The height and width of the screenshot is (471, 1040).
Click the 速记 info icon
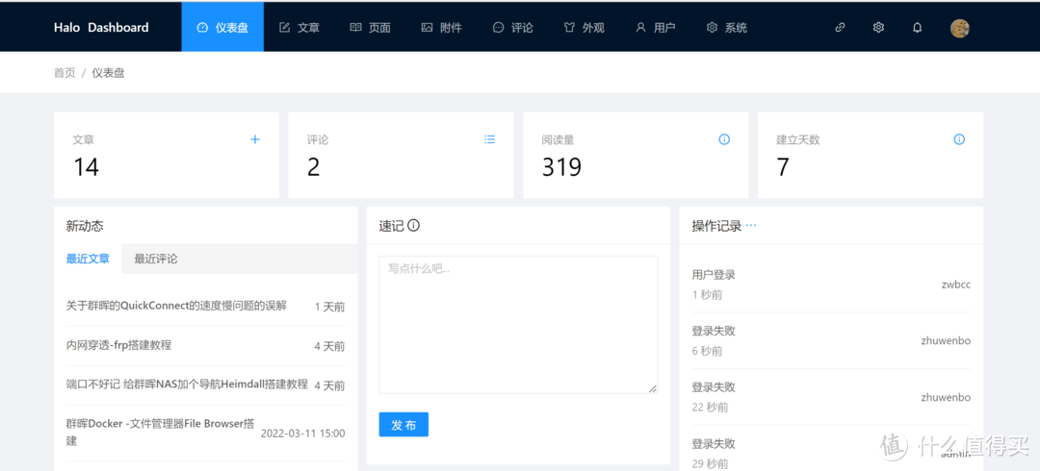pyautogui.click(x=414, y=226)
